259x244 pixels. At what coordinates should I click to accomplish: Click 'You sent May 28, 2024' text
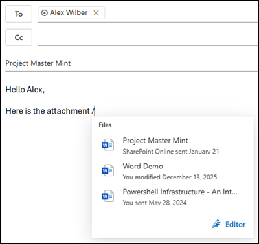(x=155, y=203)
